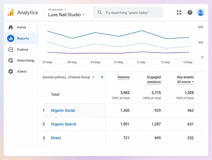Open the Organic Search channel link
The height and width of the screenshot is (160, 212).
(64, 124)
